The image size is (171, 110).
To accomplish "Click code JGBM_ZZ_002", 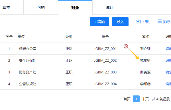I will 105,60.
